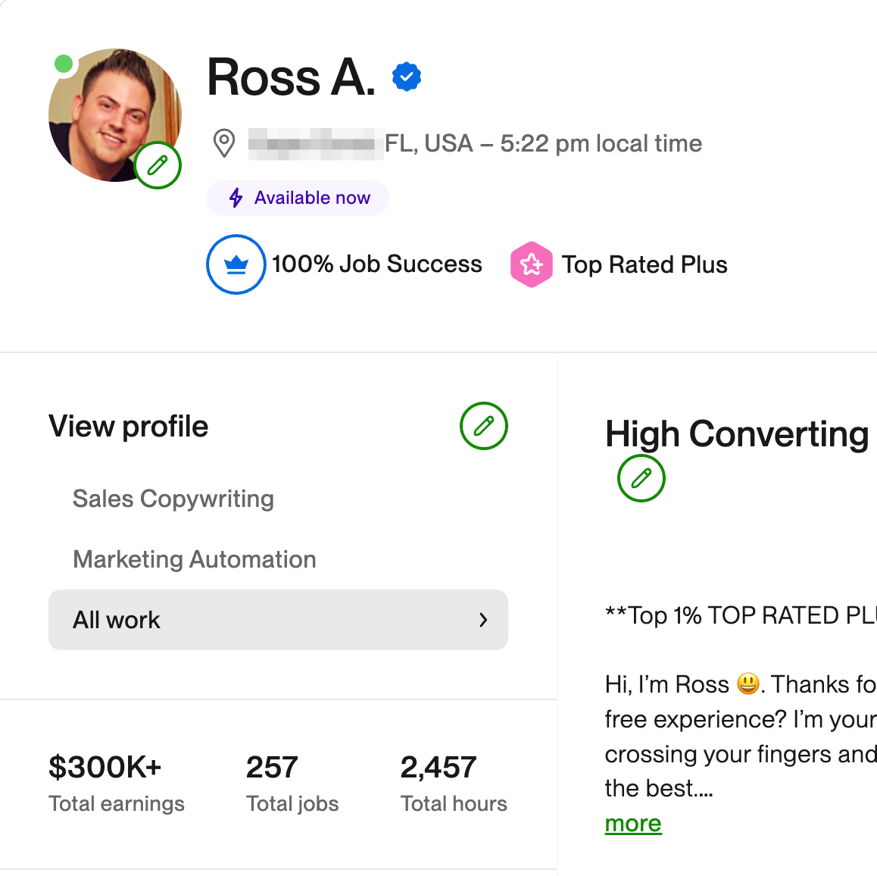
Task: Expand All work with the chevron
Action: pyautogui.click(x=483, y=620)
